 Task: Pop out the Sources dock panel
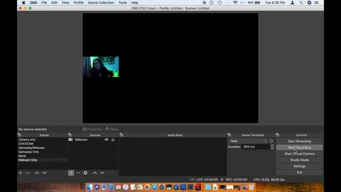(x=70, y=135)
